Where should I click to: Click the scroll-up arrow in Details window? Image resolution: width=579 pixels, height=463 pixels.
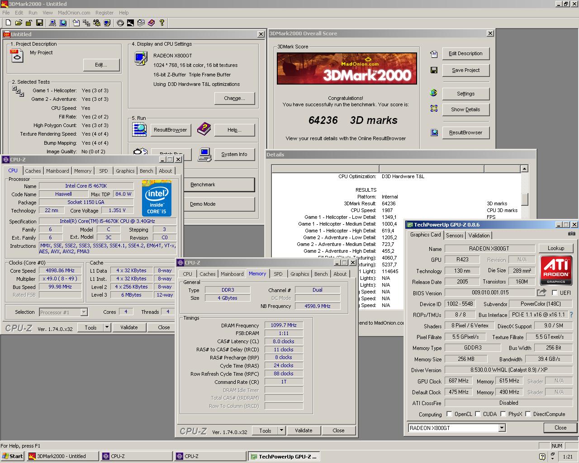pyautogui.click(x=524, y=169)
